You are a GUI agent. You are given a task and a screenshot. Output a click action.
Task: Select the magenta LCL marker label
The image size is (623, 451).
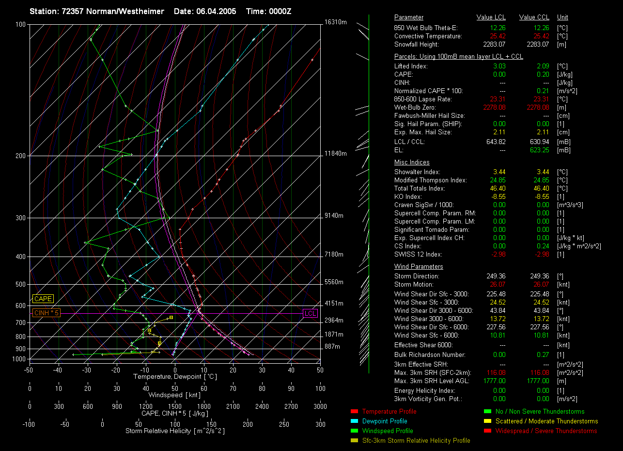click(x=310, y=313)
